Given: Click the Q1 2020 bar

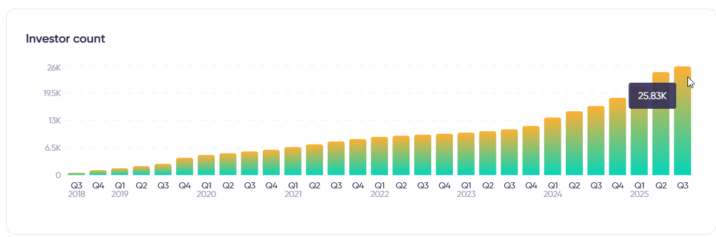Looking at the screenshot, I should click(206, 165).
